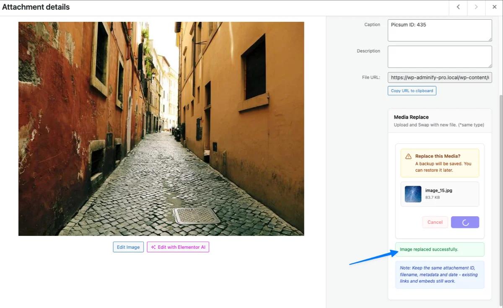Screen dimensions: 503x308
Task: Click the image_15.jpg thumbnail
Action: pyautogui.click(x=413, y=194)
